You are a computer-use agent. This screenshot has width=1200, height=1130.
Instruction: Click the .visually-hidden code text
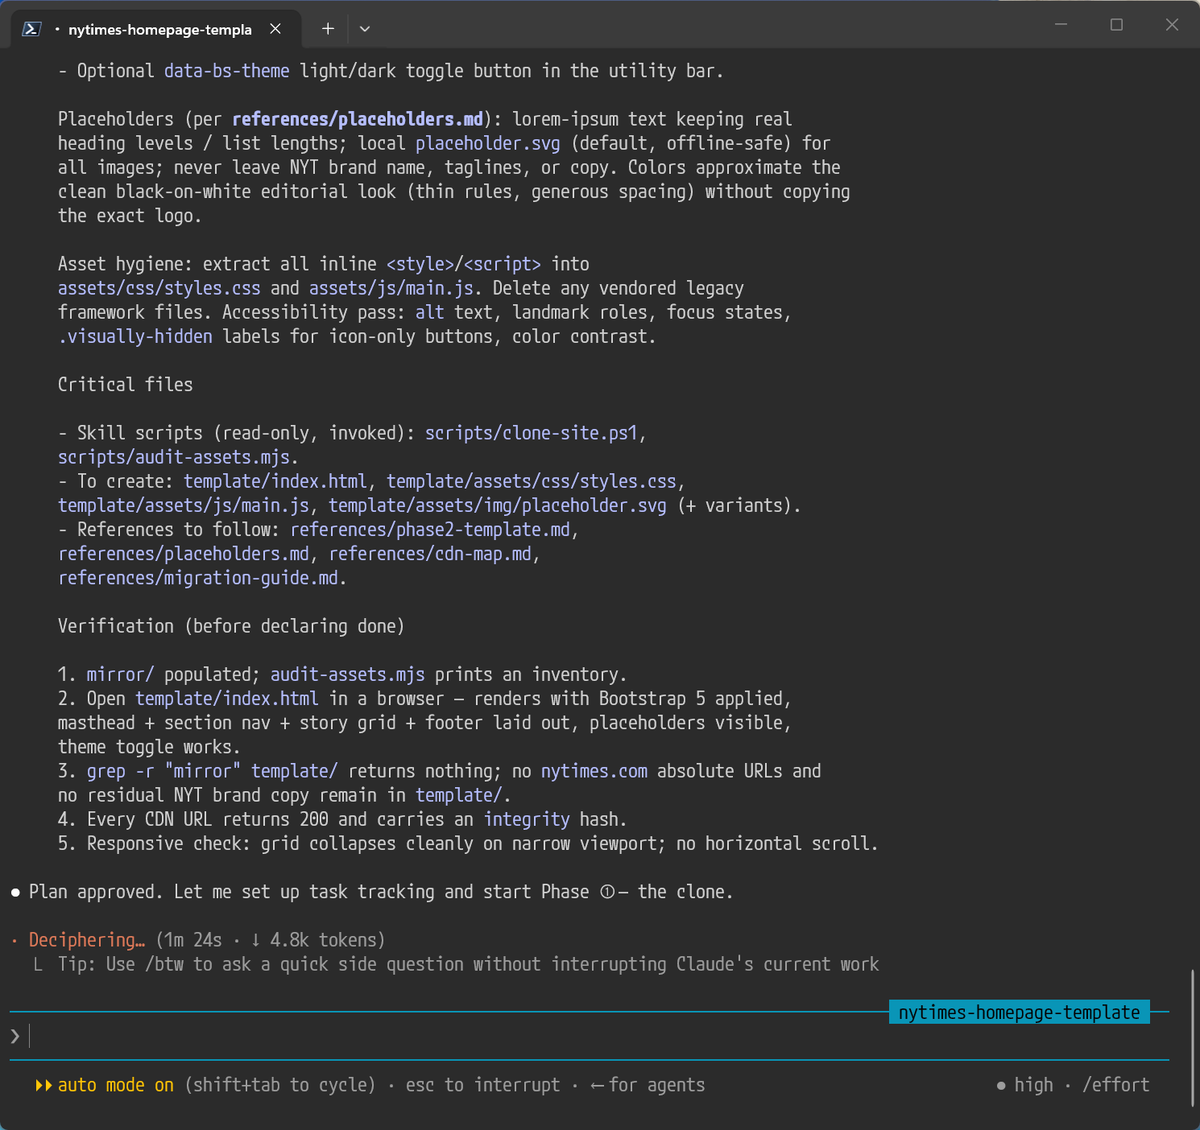click(135, 336)
